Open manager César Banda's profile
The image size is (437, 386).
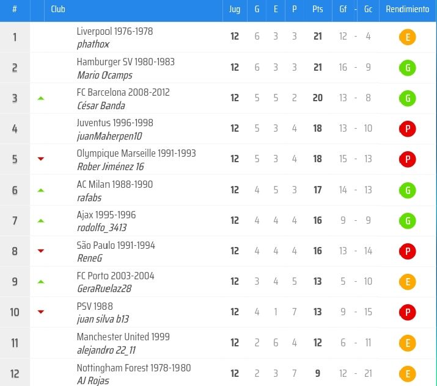(101, 105)
